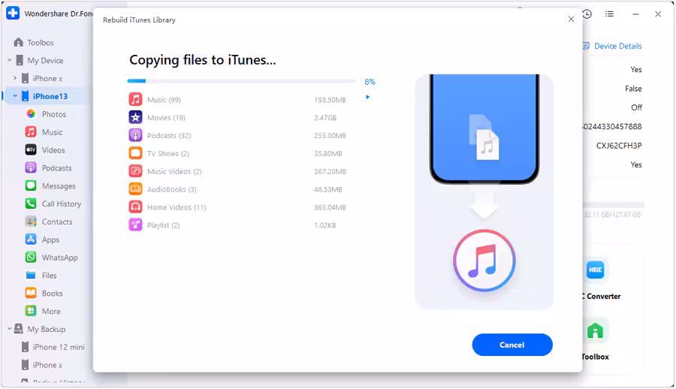Click the Home Videos (11) icon

click(x=135, y=207)
